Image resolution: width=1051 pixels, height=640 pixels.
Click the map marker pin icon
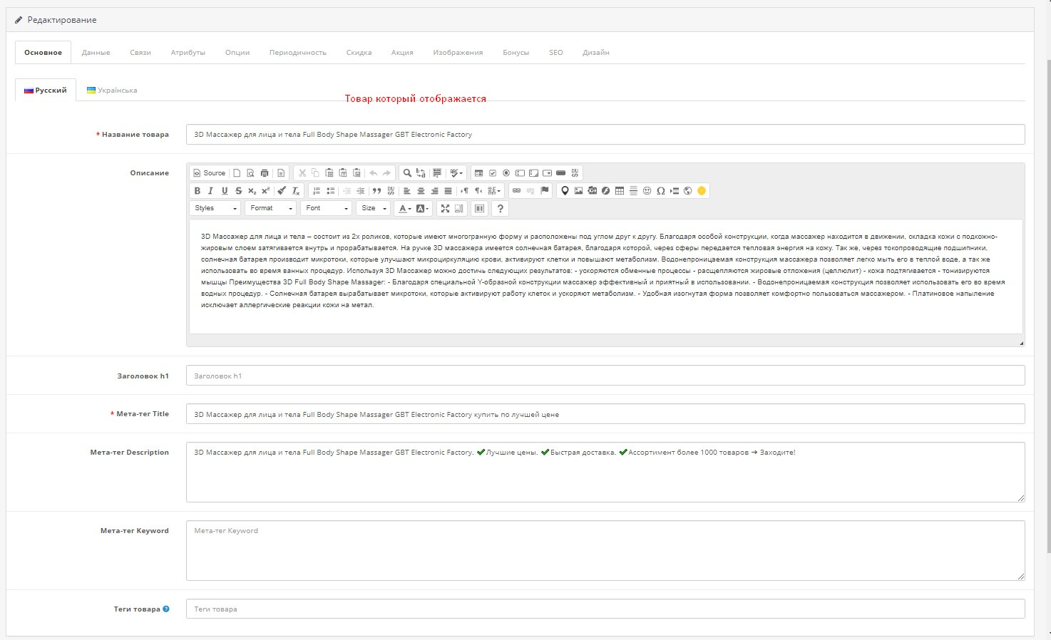(565, 191)
